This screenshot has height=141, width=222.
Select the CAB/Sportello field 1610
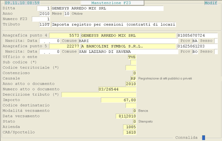[129, 132]
